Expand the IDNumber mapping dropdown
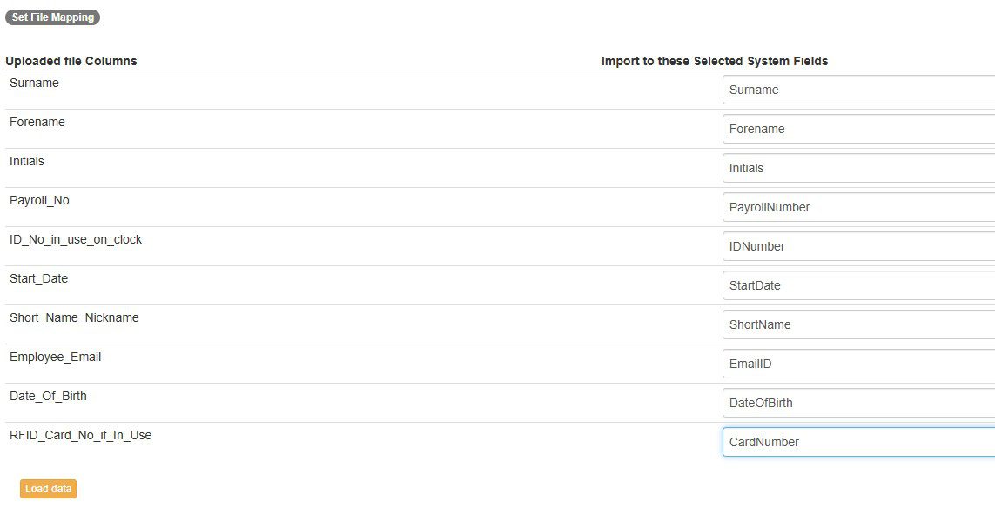 pyautogui.click(x=857, y=246)
